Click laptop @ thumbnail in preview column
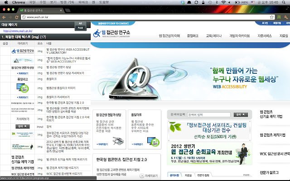 23,60
